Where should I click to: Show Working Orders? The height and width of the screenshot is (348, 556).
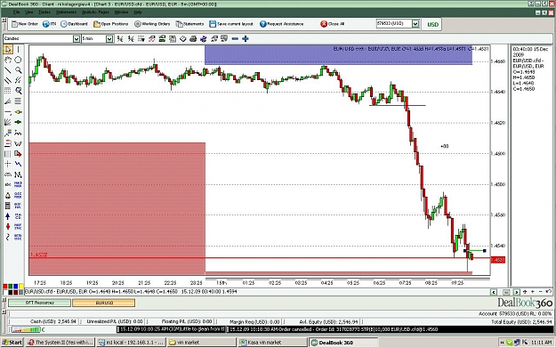click(152, 24)
